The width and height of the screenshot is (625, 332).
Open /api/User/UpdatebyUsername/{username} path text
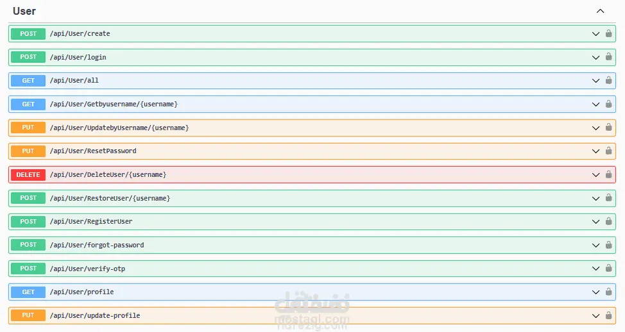point(119,128)
